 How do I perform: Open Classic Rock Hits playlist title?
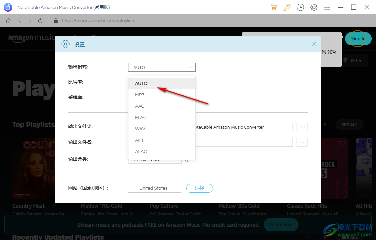pos(307,206)
